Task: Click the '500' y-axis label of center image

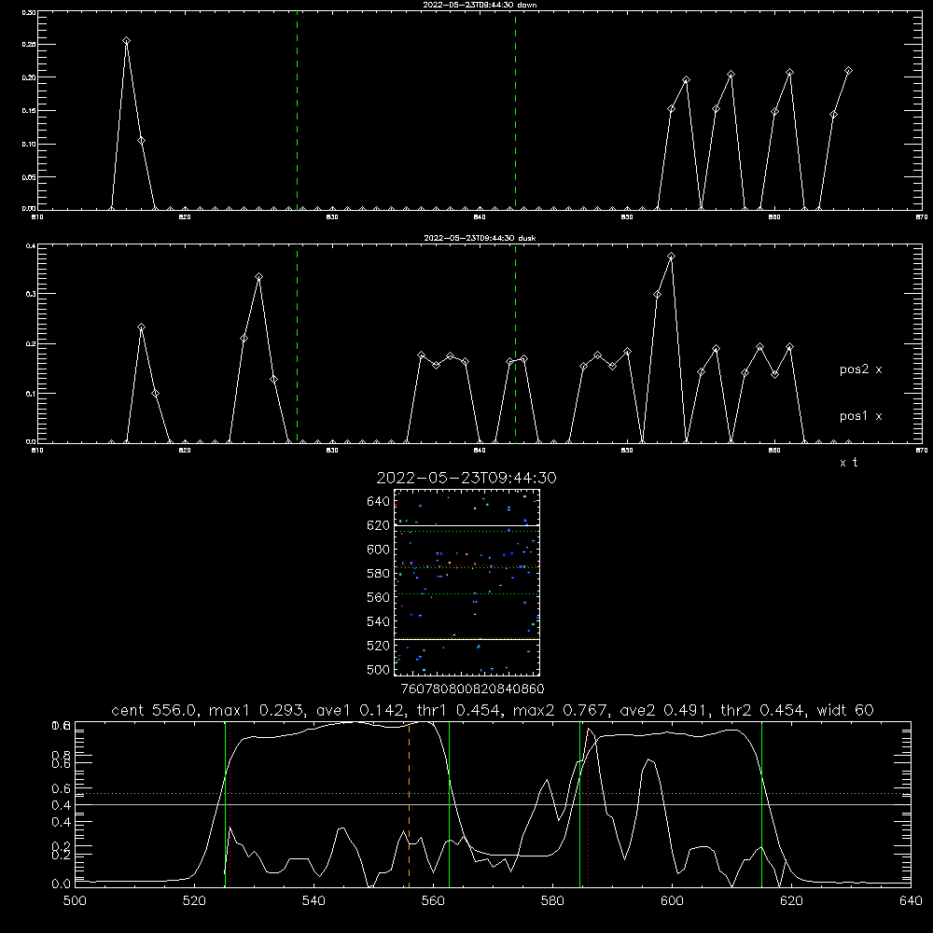Action: 379,669
